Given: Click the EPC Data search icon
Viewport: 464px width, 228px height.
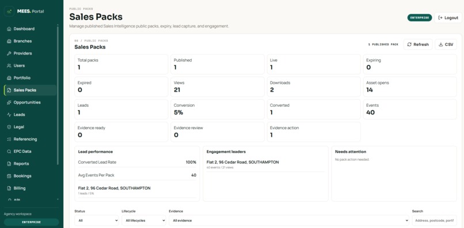Looking at the screenshot, I should (9, 152).
